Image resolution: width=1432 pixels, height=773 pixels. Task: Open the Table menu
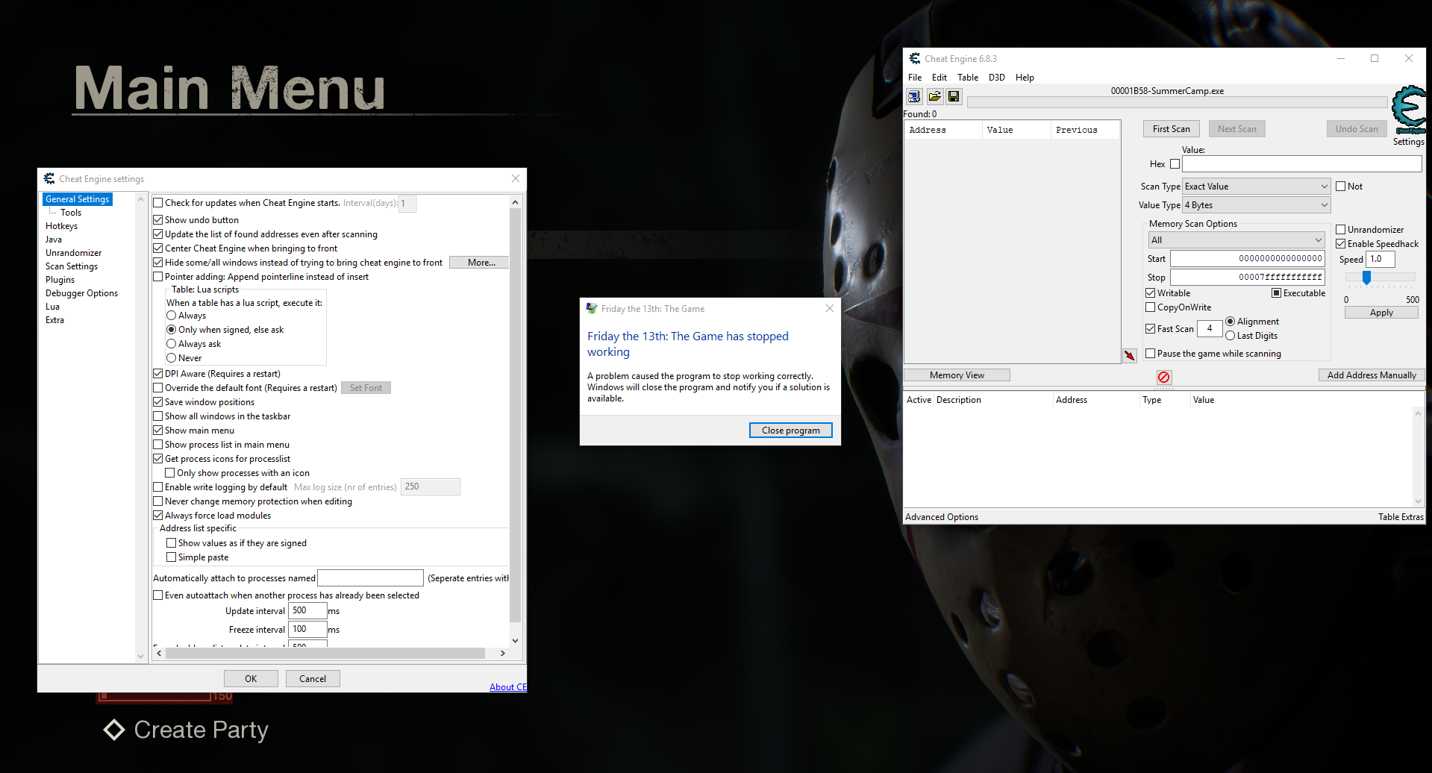[967, 77]
